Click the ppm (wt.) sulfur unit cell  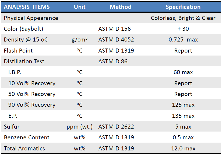80,127
